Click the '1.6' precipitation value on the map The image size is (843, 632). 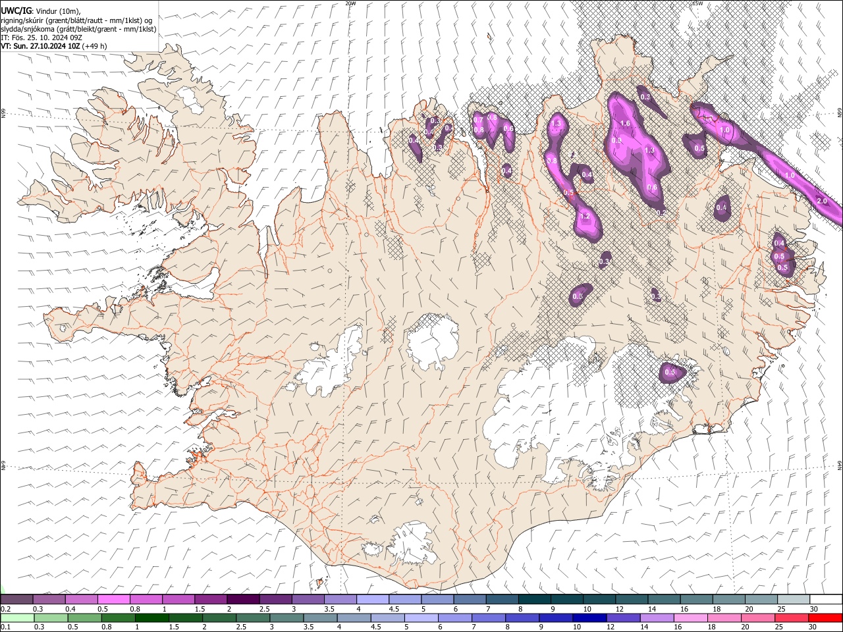coord(625,124)
